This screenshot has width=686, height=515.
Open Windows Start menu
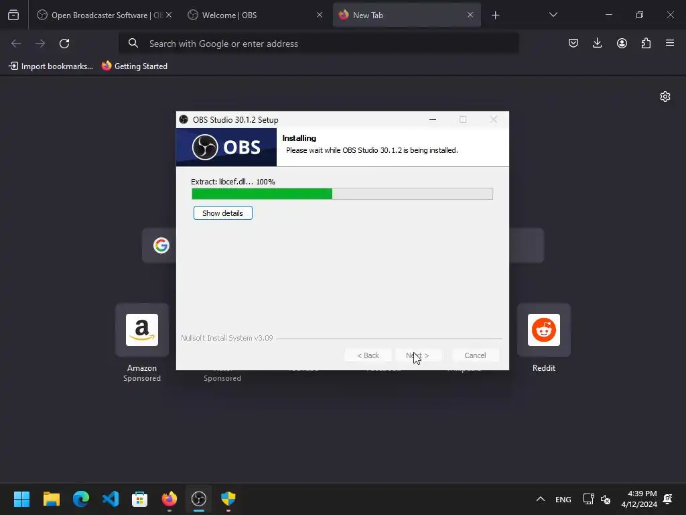point(22,499)
